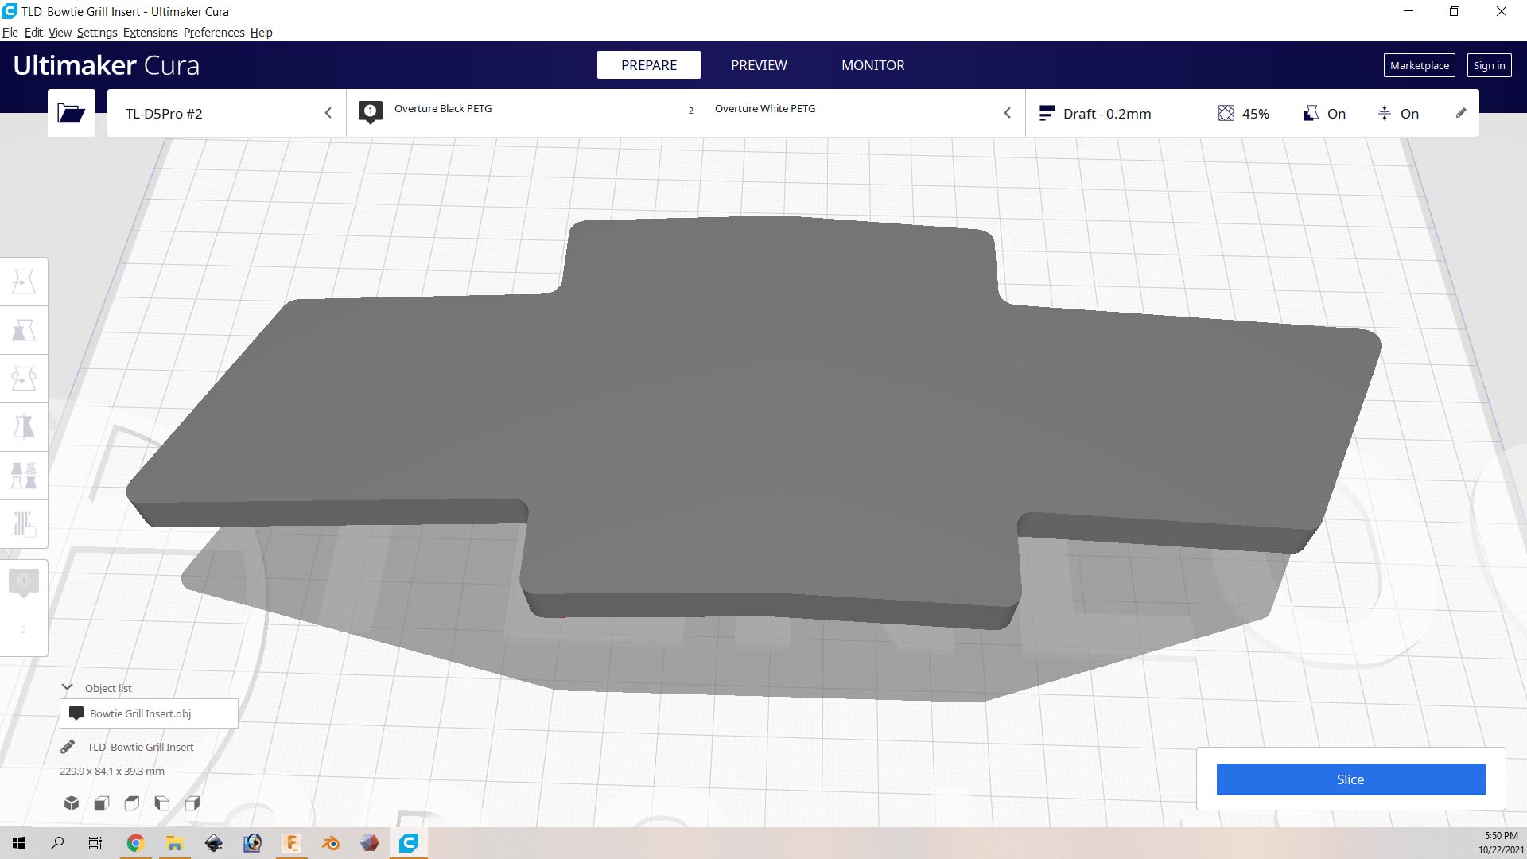
Task: Select the Move tool in left toolbar
Action: [24, 282]
